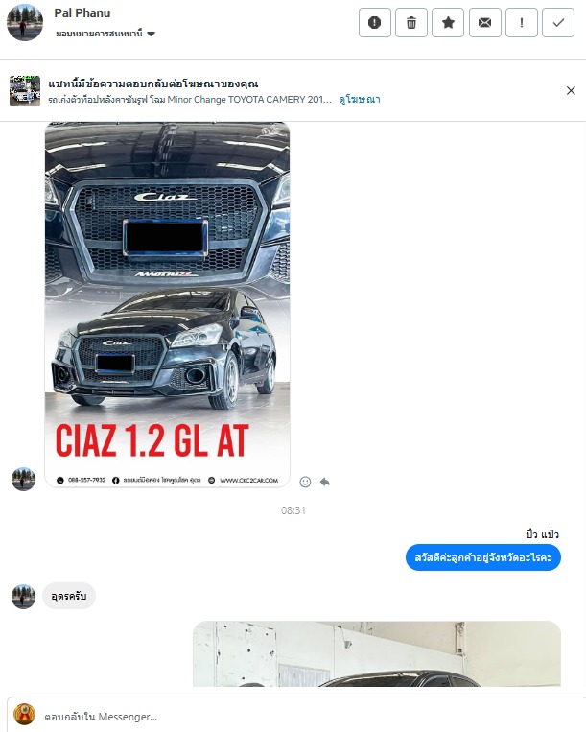
Task: Delete conversation with trash icon
Action: (411, 22)
